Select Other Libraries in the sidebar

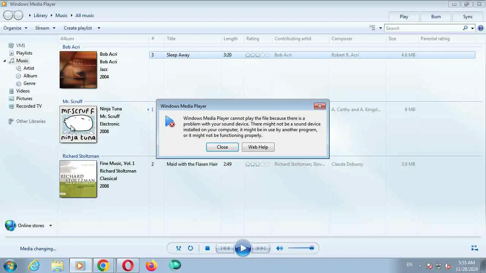31,121
